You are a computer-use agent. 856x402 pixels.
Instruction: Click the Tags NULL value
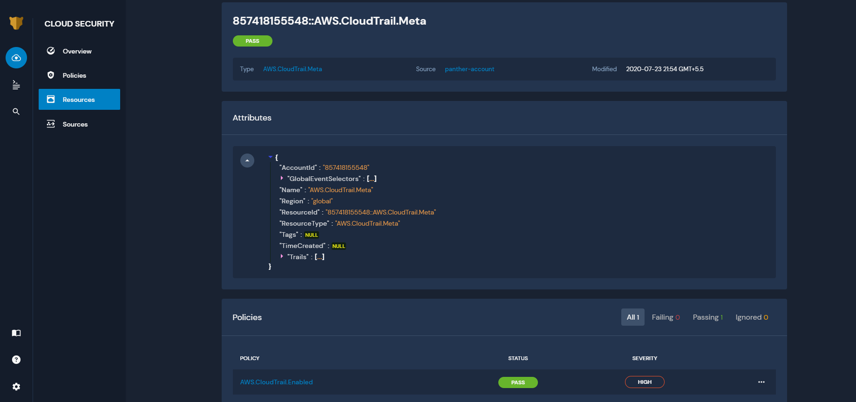(x=312, y=235)
